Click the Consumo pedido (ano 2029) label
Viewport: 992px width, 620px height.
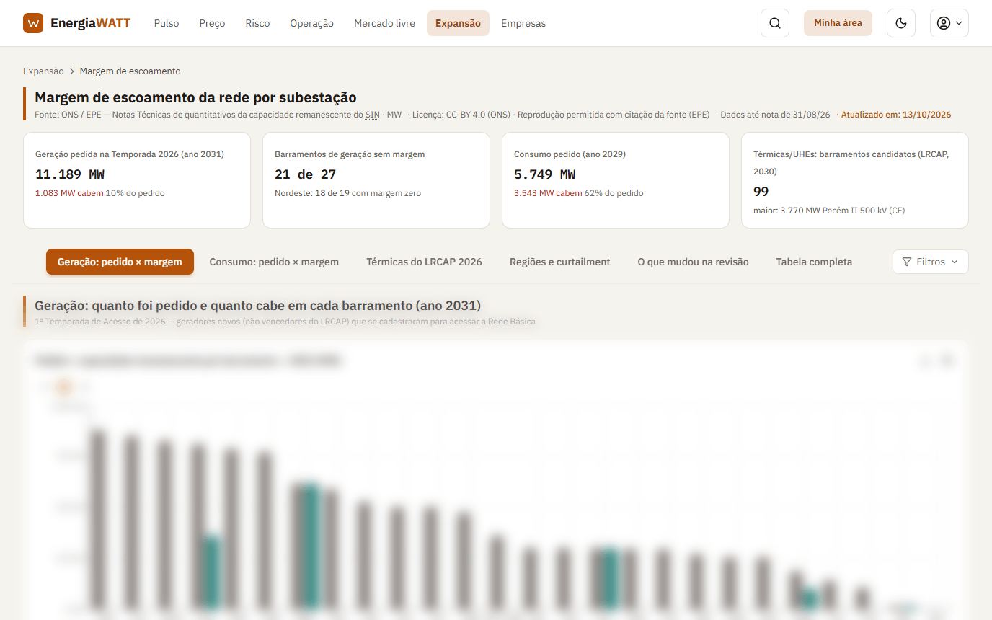click(570, 154)
